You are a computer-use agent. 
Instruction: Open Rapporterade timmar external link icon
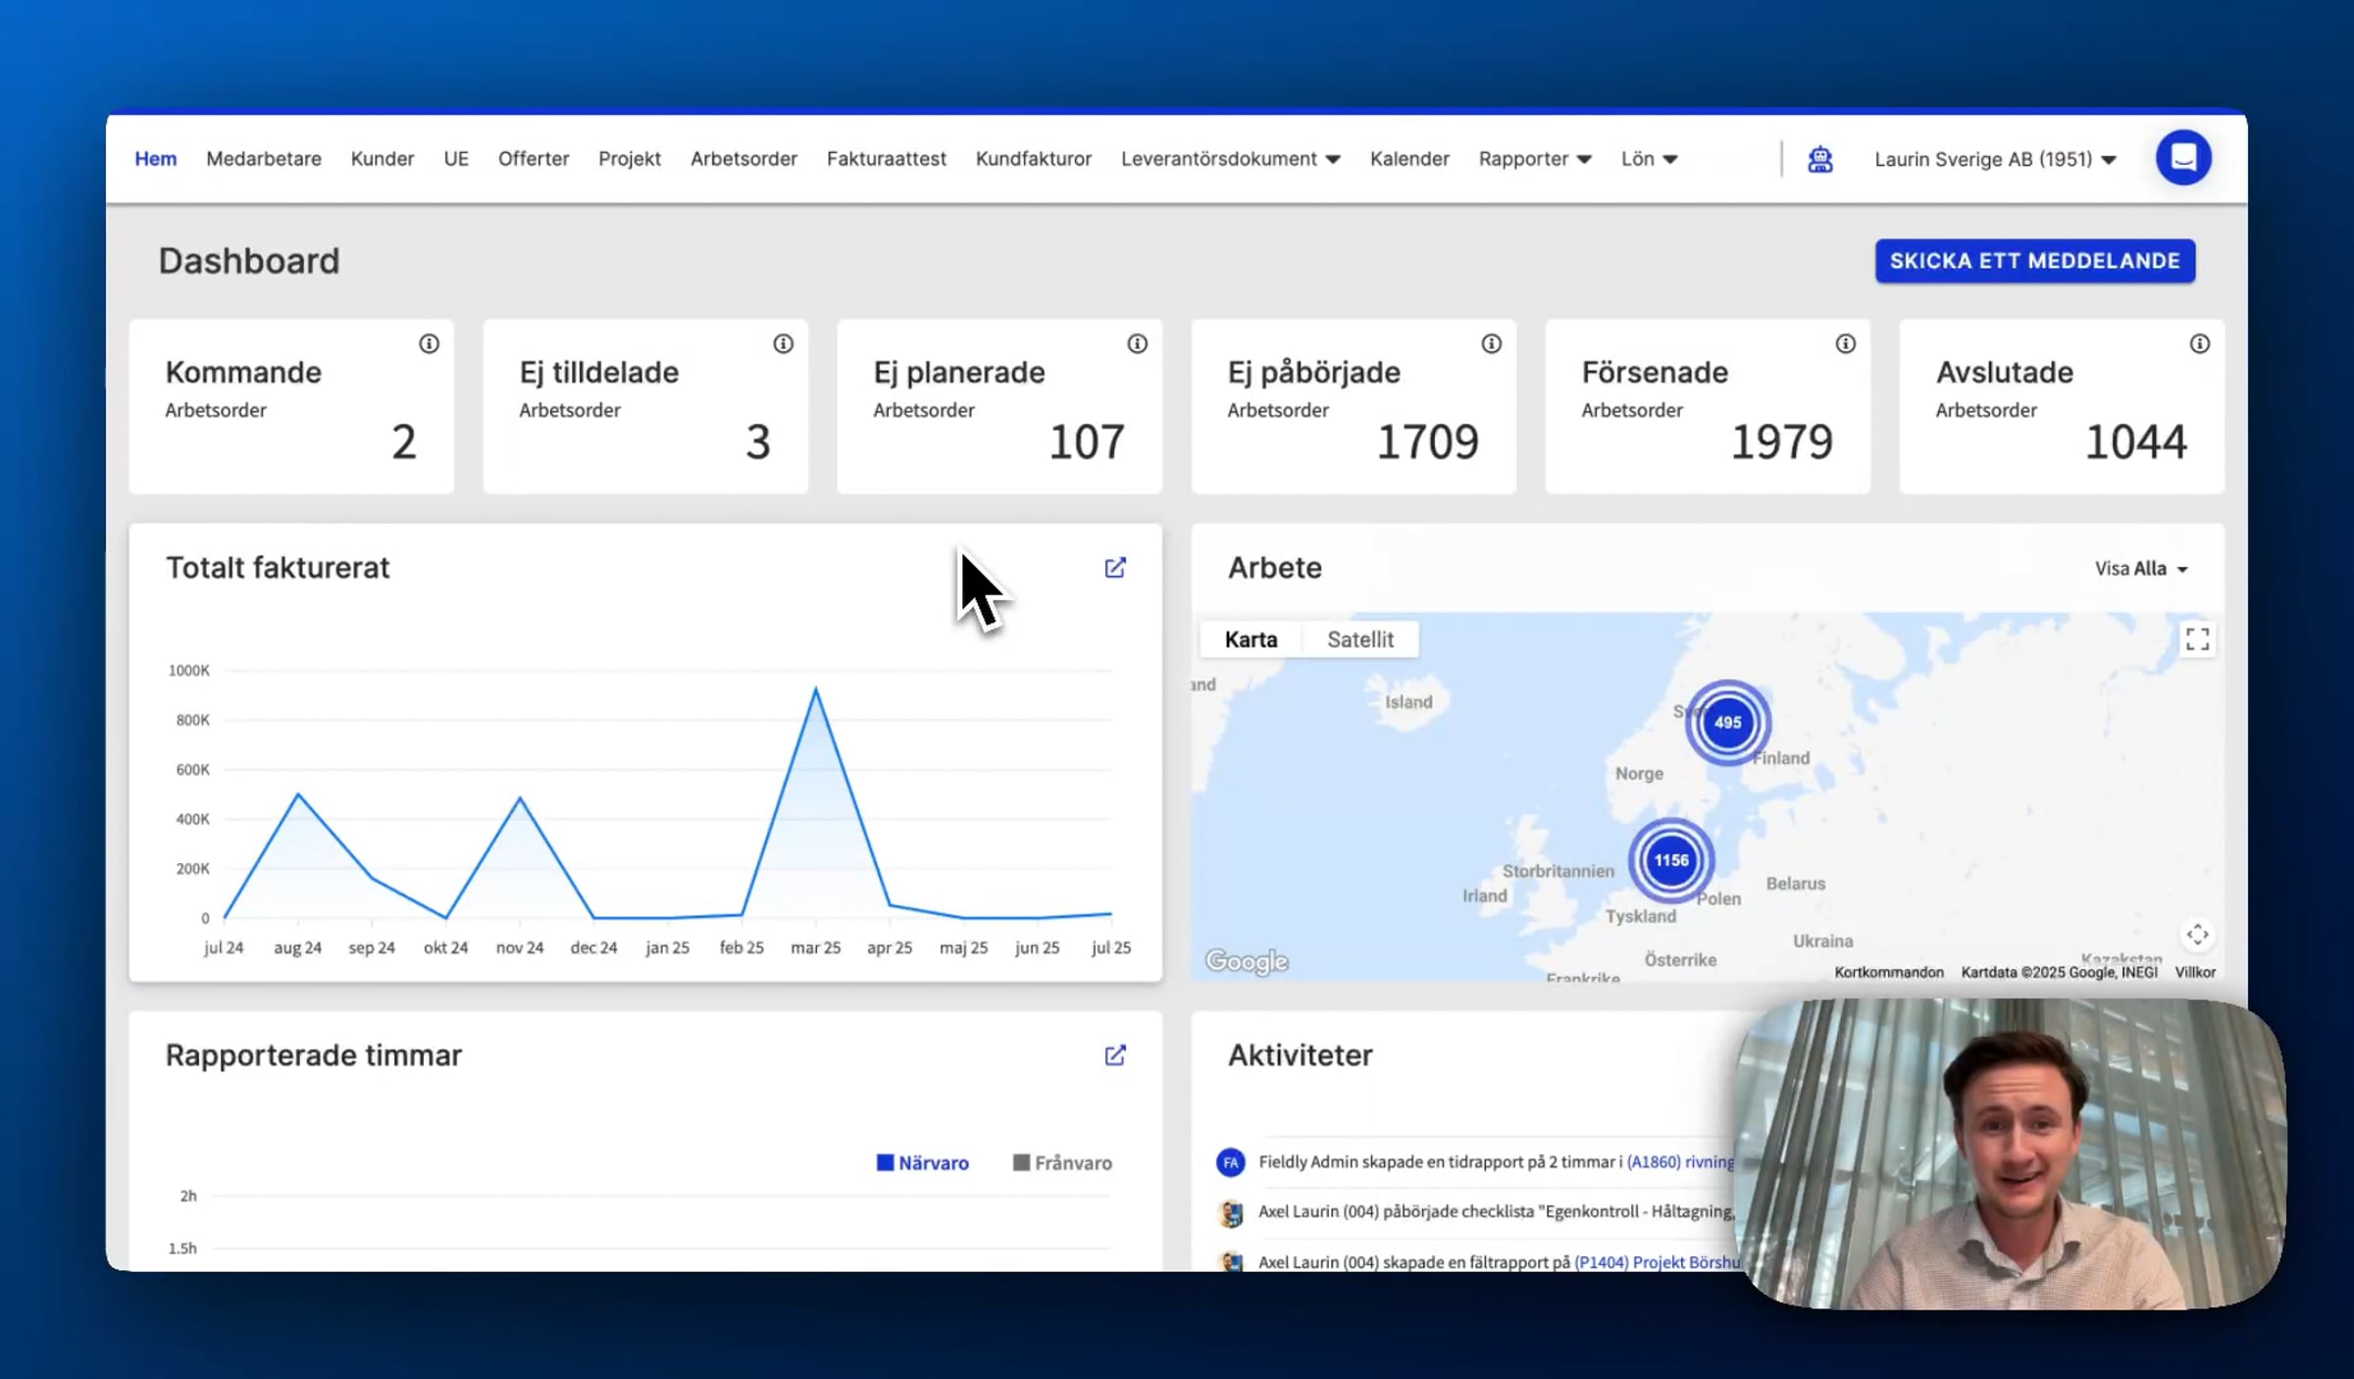coord(1115,1055)
